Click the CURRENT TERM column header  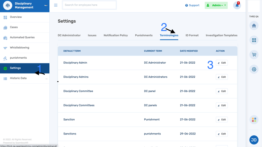153,51
